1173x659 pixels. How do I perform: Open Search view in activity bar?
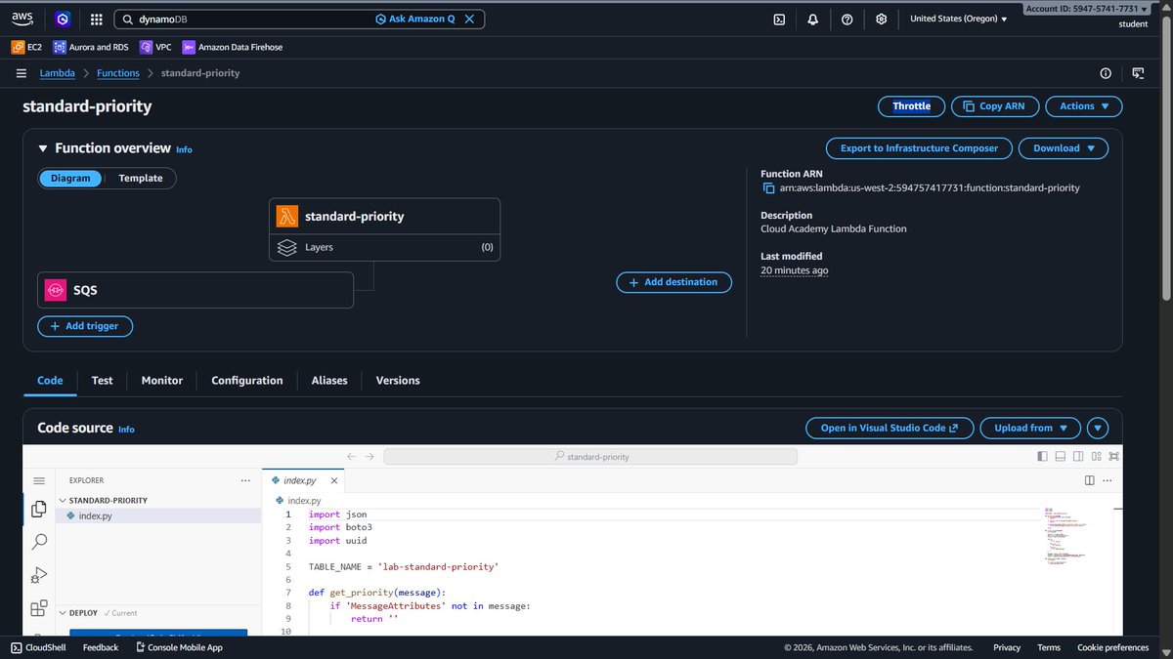coord(39,541)
